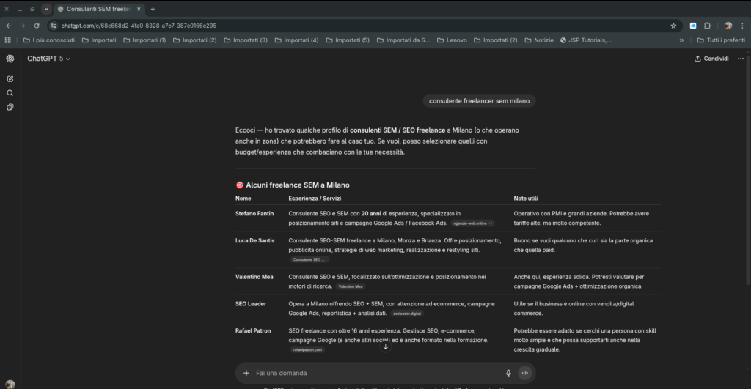Image resolution: width=751 pixels, height=389 pixels.
Task: Click the plus attach icon in the prompt box
Action: (x=246, y=373)
